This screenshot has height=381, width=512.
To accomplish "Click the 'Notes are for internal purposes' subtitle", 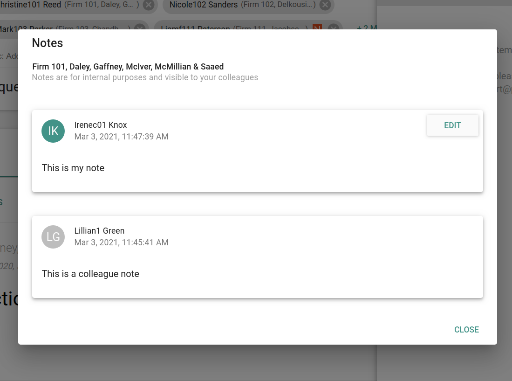I will point(145,77).
